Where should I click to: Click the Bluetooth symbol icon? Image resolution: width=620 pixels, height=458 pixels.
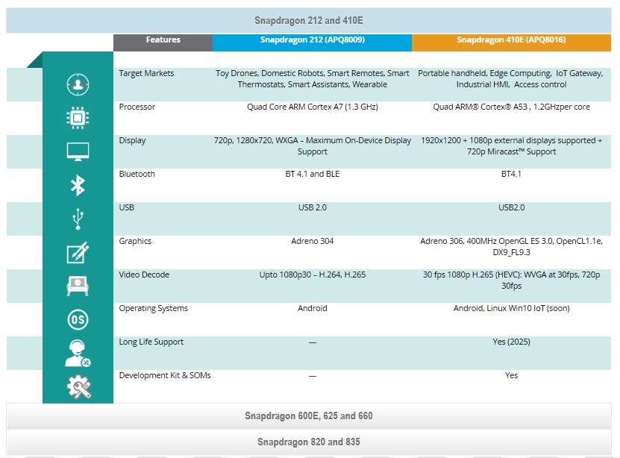78,185
